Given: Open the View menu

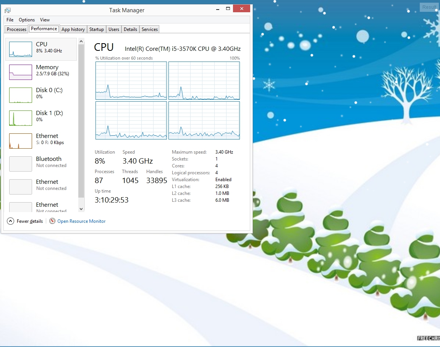Looking at the screenshot, I should [x=45, y=20].
